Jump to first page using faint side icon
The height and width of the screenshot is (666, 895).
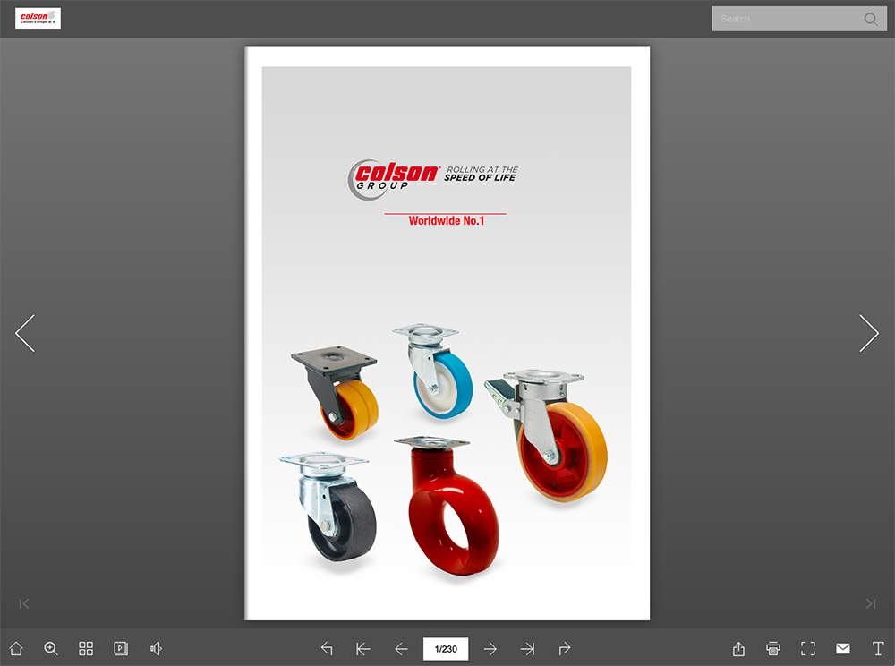pos(23,604)
